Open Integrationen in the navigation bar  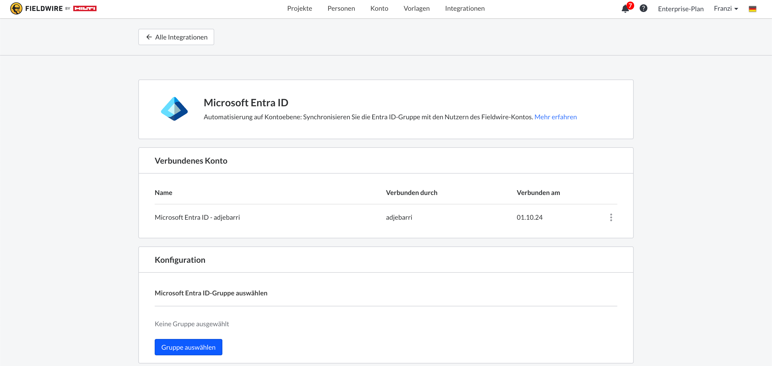(465, 8)
